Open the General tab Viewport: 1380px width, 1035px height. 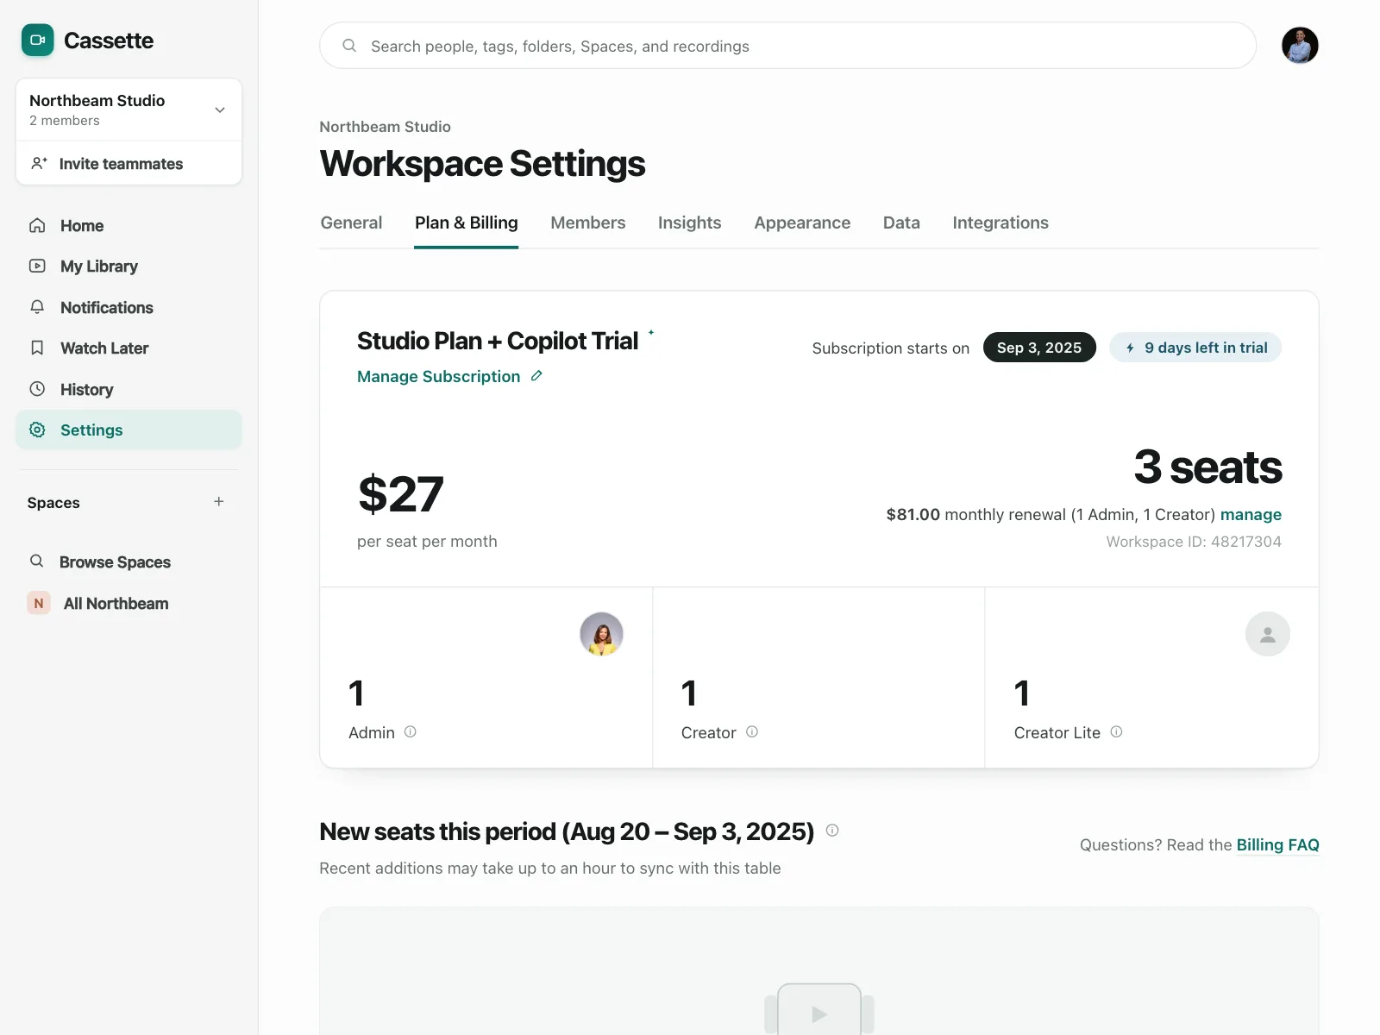click(x=351, y=223)
